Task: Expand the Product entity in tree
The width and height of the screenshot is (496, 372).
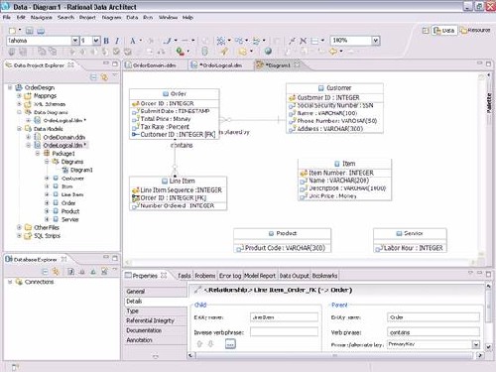Action: coord(47,211)
